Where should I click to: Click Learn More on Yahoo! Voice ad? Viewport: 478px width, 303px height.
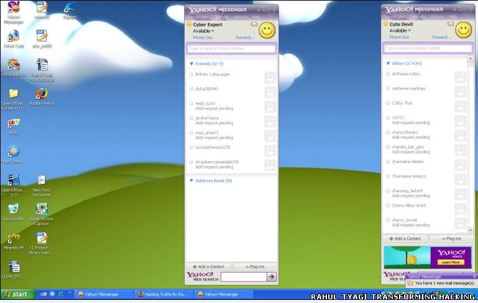[x=451, y=262]
